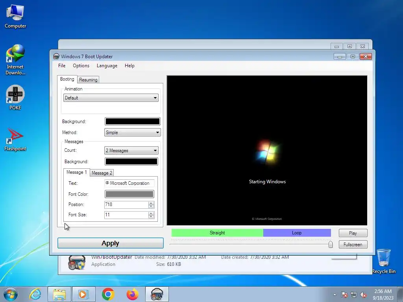Viewport: 403px width, 302px height.
Task: Maximize the background Explorer window
Action: [349, 46]
